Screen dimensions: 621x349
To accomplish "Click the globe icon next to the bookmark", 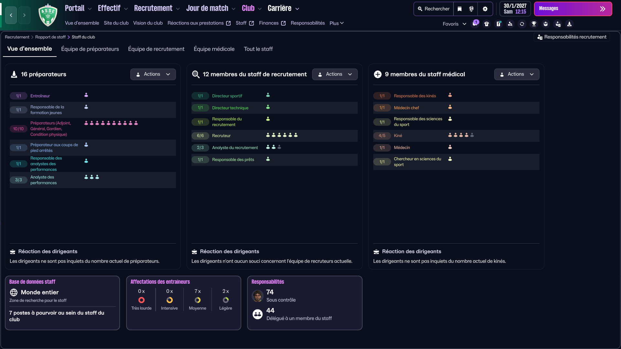I will [x=471, y=9].
